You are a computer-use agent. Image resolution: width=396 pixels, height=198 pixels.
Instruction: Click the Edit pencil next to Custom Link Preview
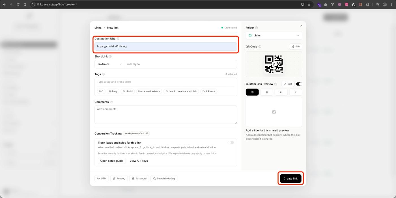point(287,84)
